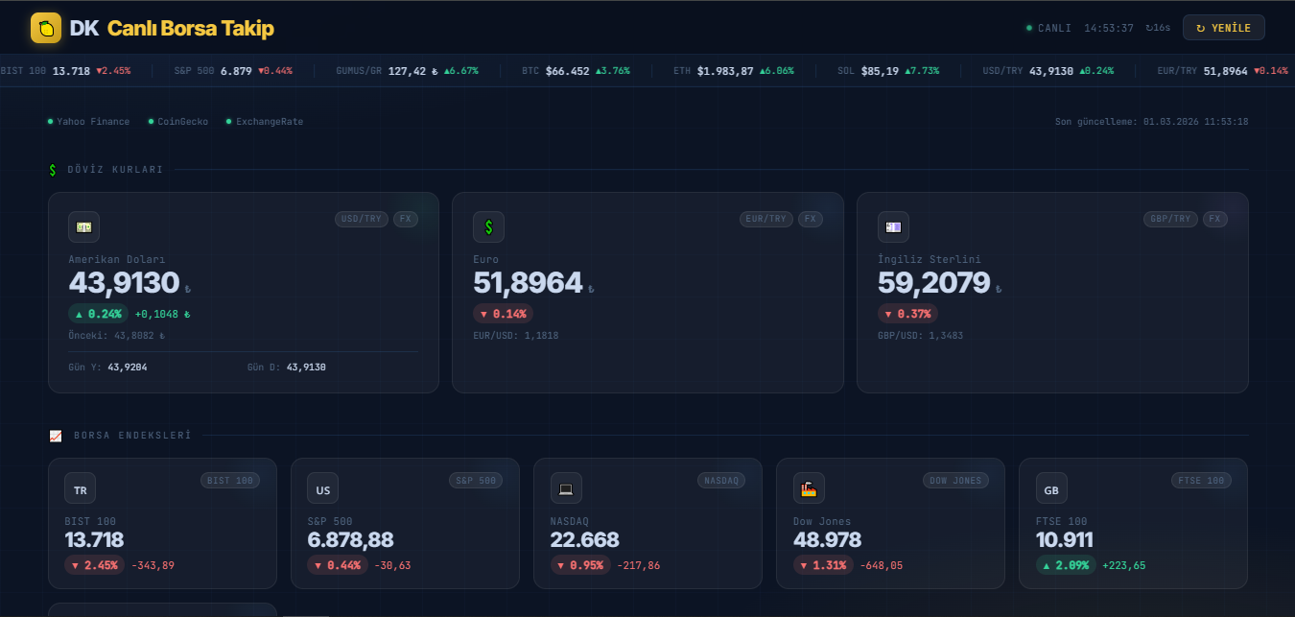Click the red 0.95% NASDAQ change badge

tap(580, 565)
